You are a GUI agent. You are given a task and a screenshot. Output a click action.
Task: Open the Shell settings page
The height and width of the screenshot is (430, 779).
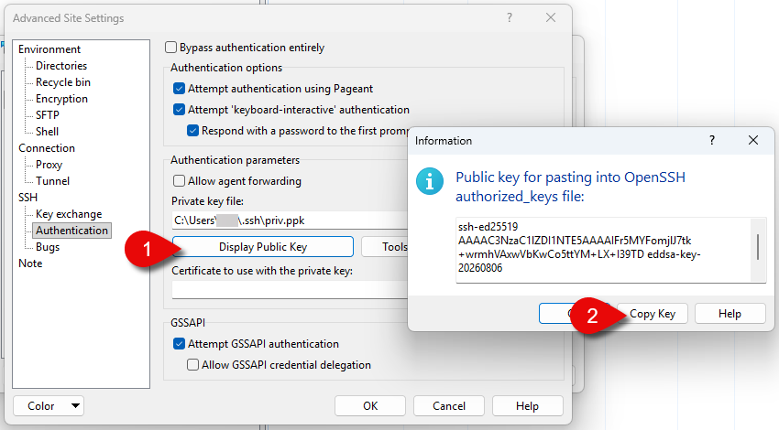[x=47, y=132]
